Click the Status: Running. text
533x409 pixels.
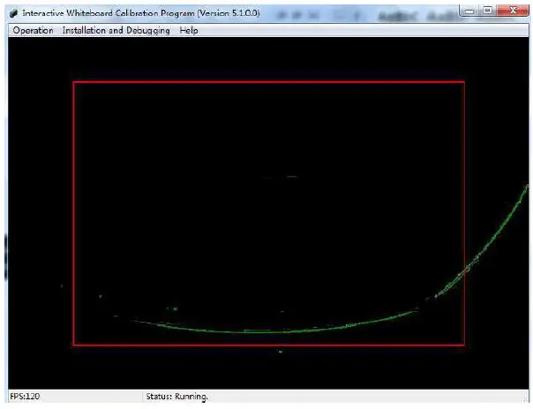point(176,397)
